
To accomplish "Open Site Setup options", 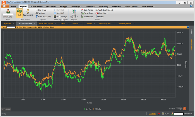I will pos(42,10).
